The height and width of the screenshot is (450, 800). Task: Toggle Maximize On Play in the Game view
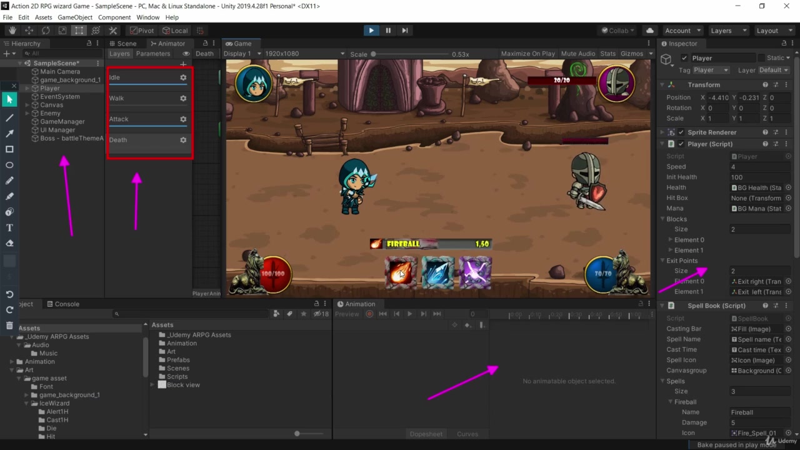click(527, 53)
